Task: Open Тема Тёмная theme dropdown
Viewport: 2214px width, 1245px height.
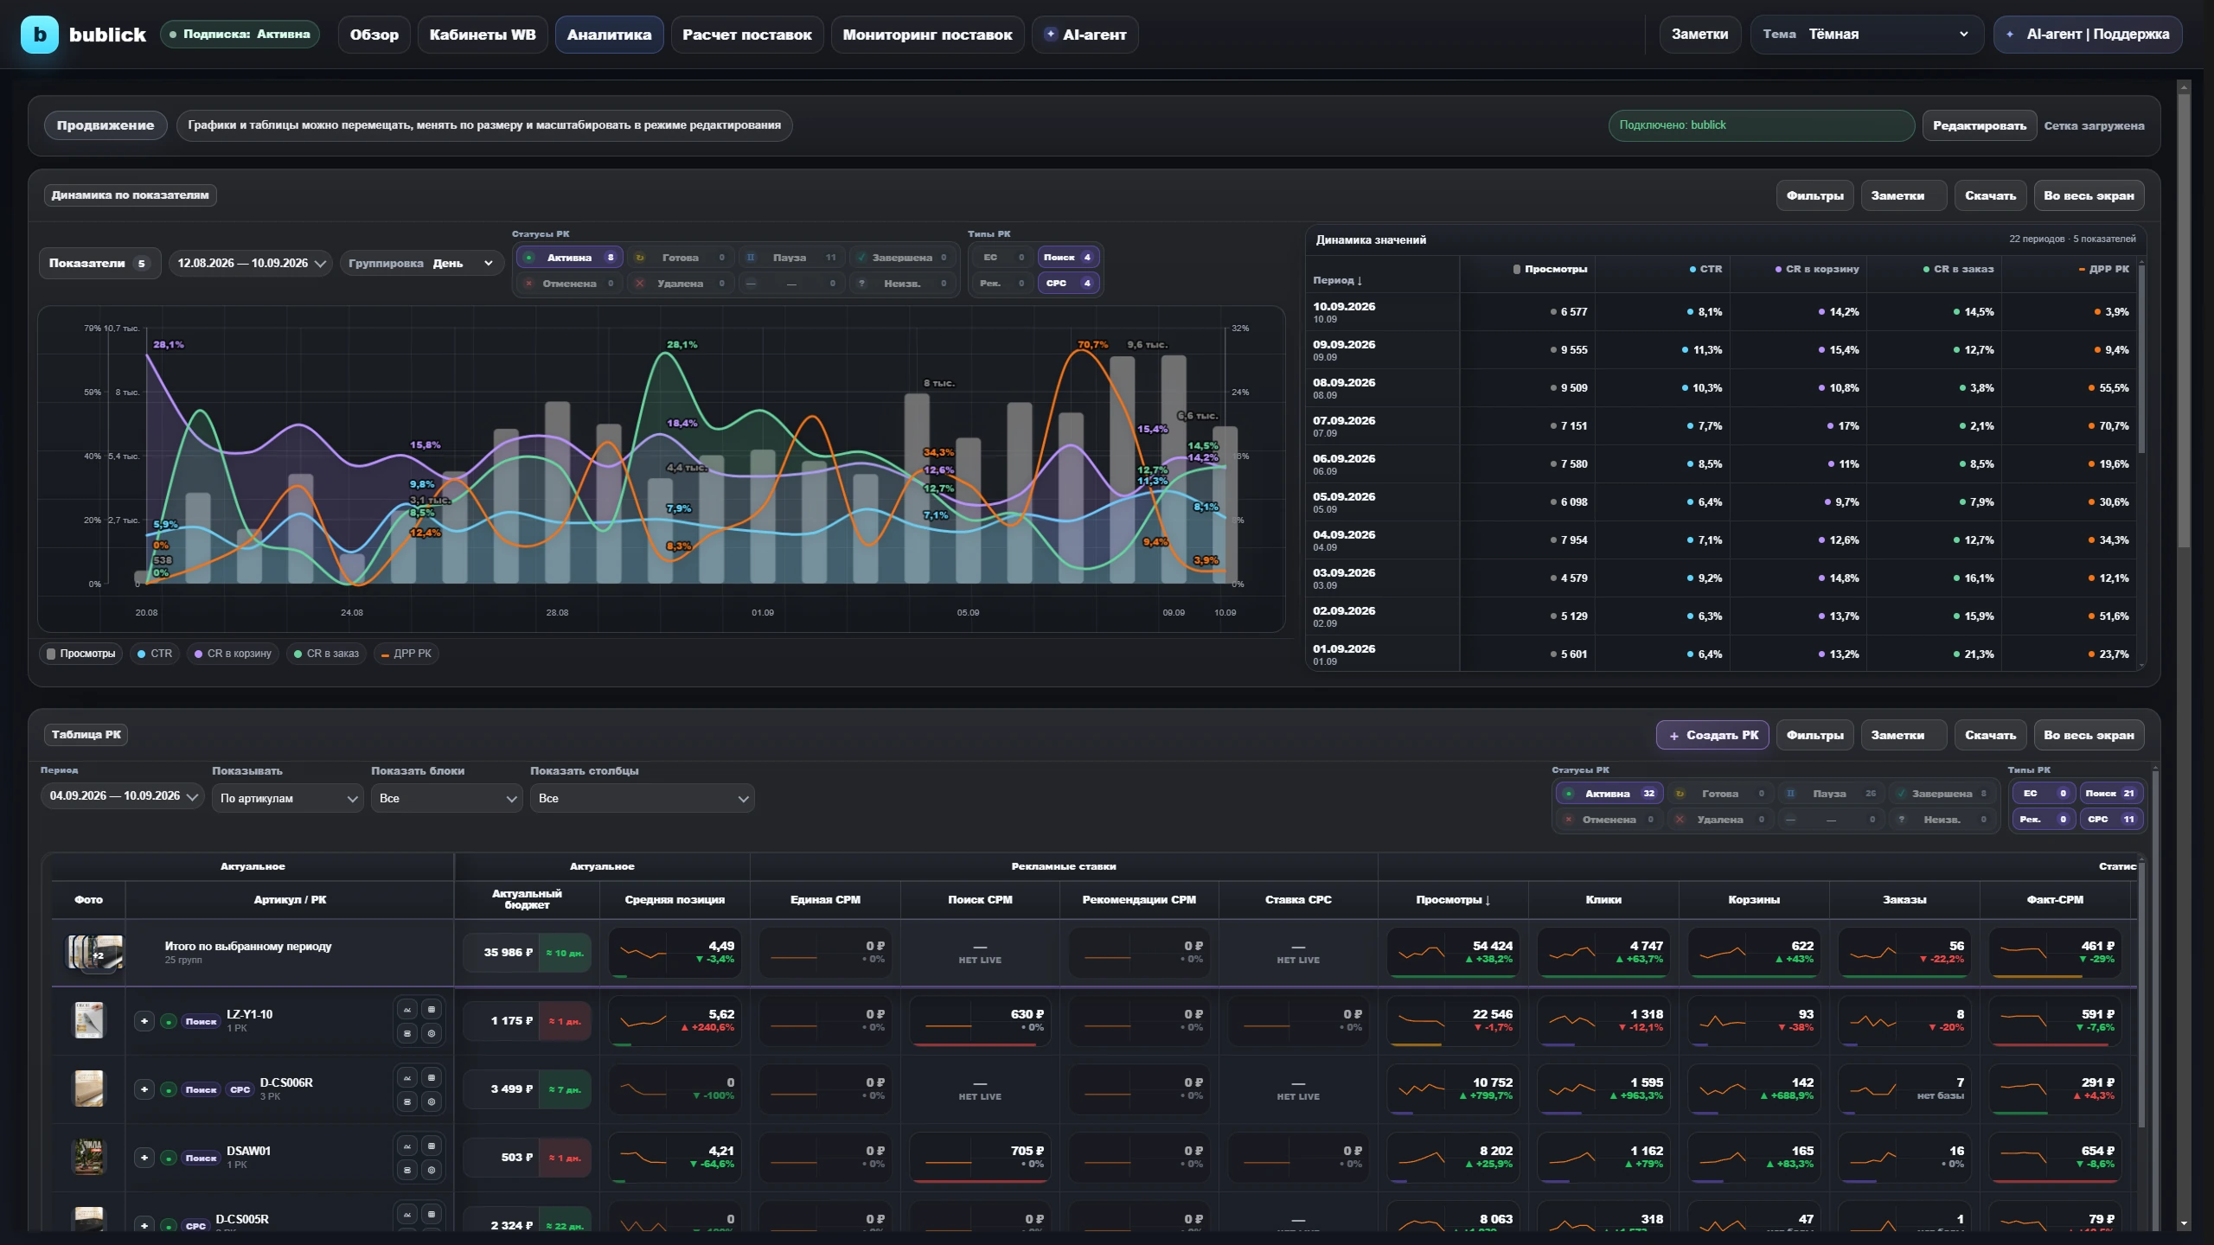Action: pyautogui.click(x=1866, y=35)
